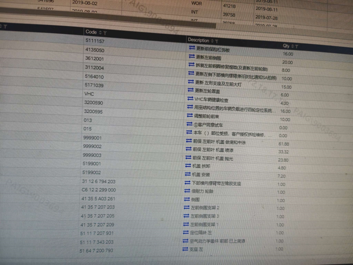The height and width of the screenshot is (265, 353).
Task: Click swap icon beside 左前侧围支架 3
Action: coord(186,216)
